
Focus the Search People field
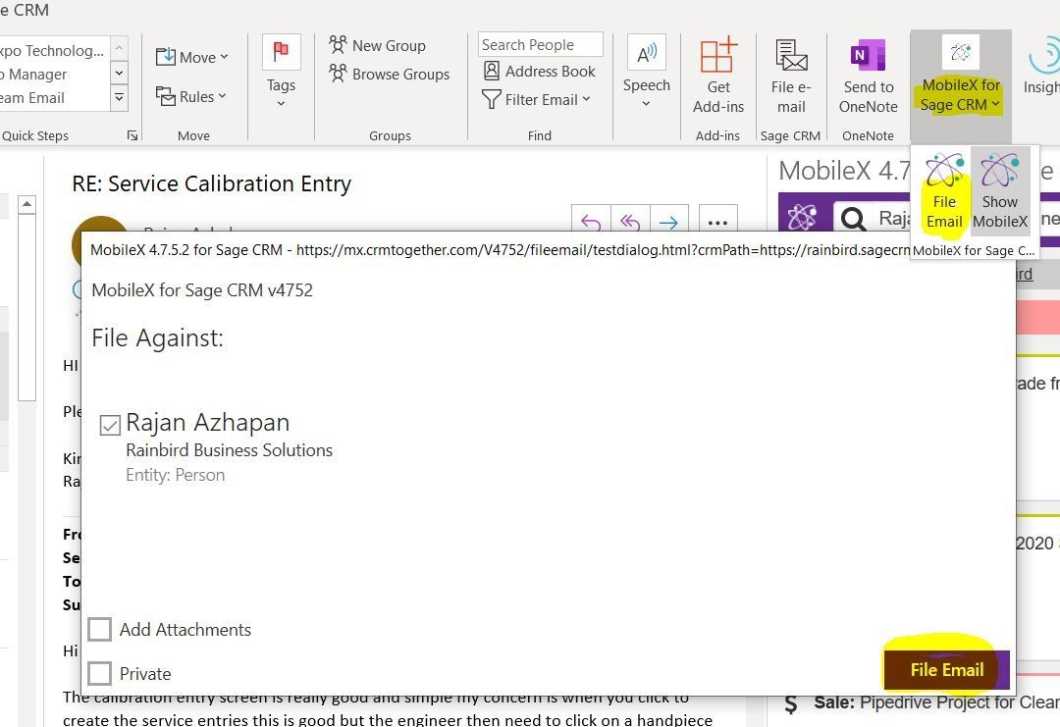tap(540, 44)
